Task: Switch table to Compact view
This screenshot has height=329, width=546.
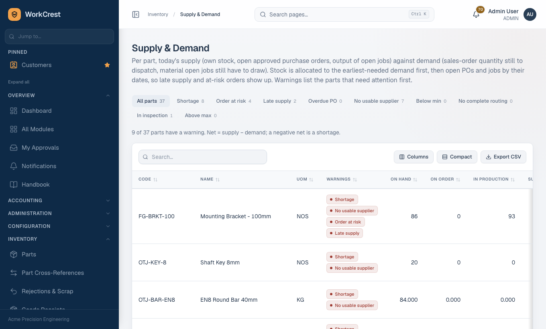Action: pyautogui.click(x=457, y=157)
